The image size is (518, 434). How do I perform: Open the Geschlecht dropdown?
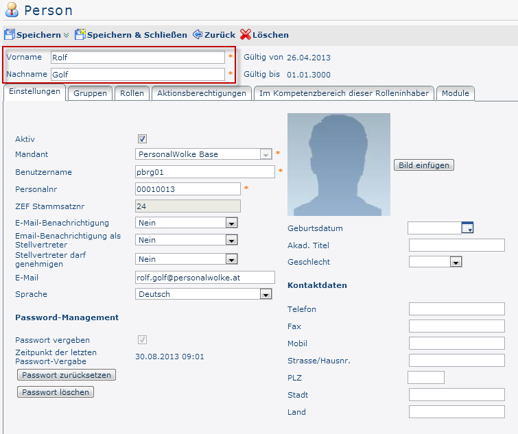(436, 262)
